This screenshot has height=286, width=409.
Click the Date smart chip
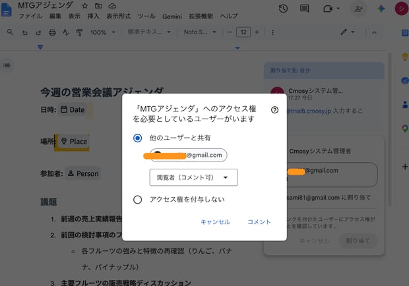[x=73, y=109]
